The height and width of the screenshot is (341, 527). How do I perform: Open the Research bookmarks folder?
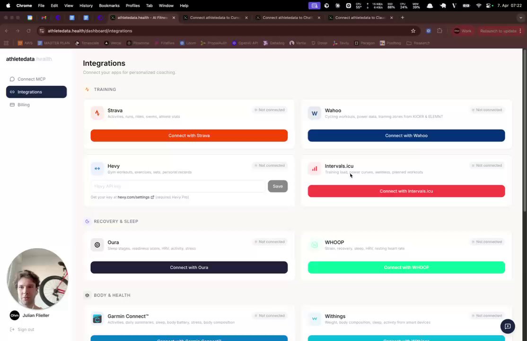tap(418, 43)
